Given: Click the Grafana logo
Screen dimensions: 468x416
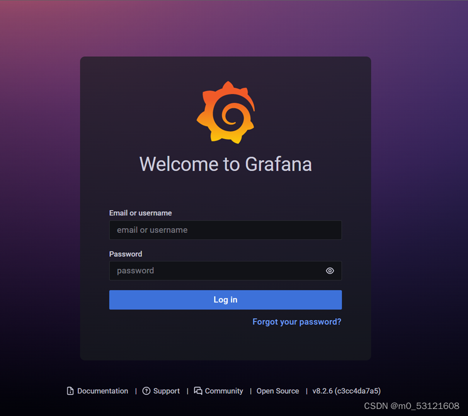Looking at the screenshot, I should 226,112.
